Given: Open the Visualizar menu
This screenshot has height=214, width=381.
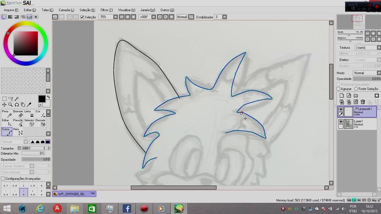Looking at the screenshot, I should tap(127, 10).
